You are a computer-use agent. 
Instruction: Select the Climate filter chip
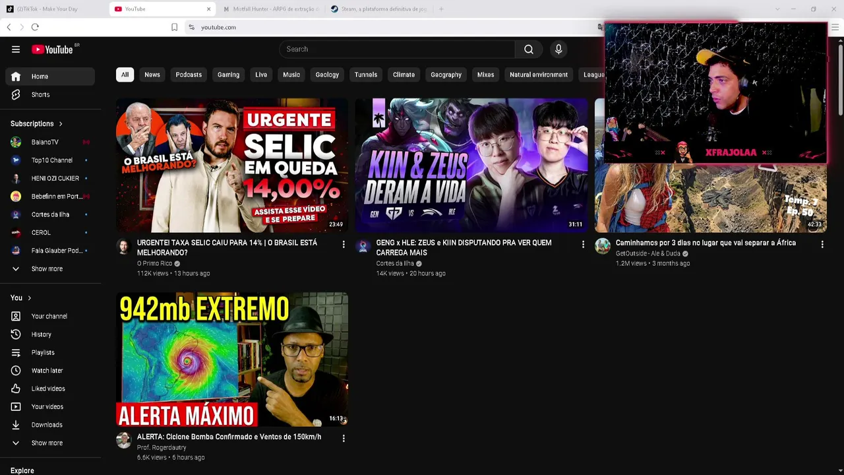(404, 75)
